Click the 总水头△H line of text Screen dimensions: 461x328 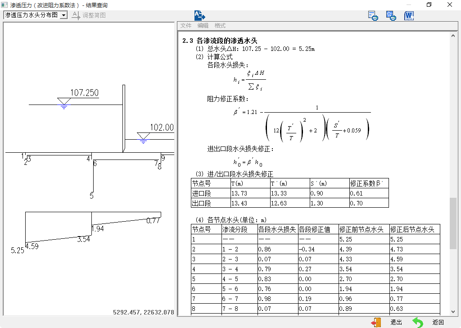click(x=255, y=49)
